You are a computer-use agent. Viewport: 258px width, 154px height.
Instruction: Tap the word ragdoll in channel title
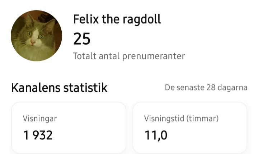[x=142, y=19]
